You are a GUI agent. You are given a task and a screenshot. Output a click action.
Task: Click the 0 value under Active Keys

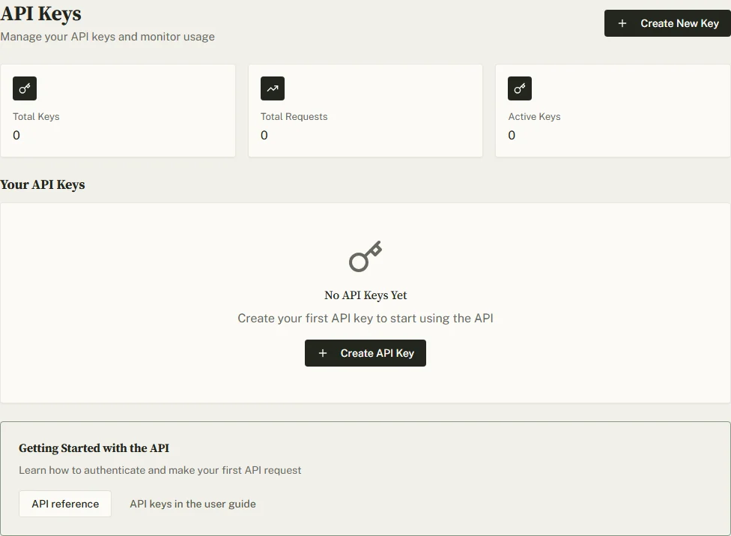pos(512,135)
